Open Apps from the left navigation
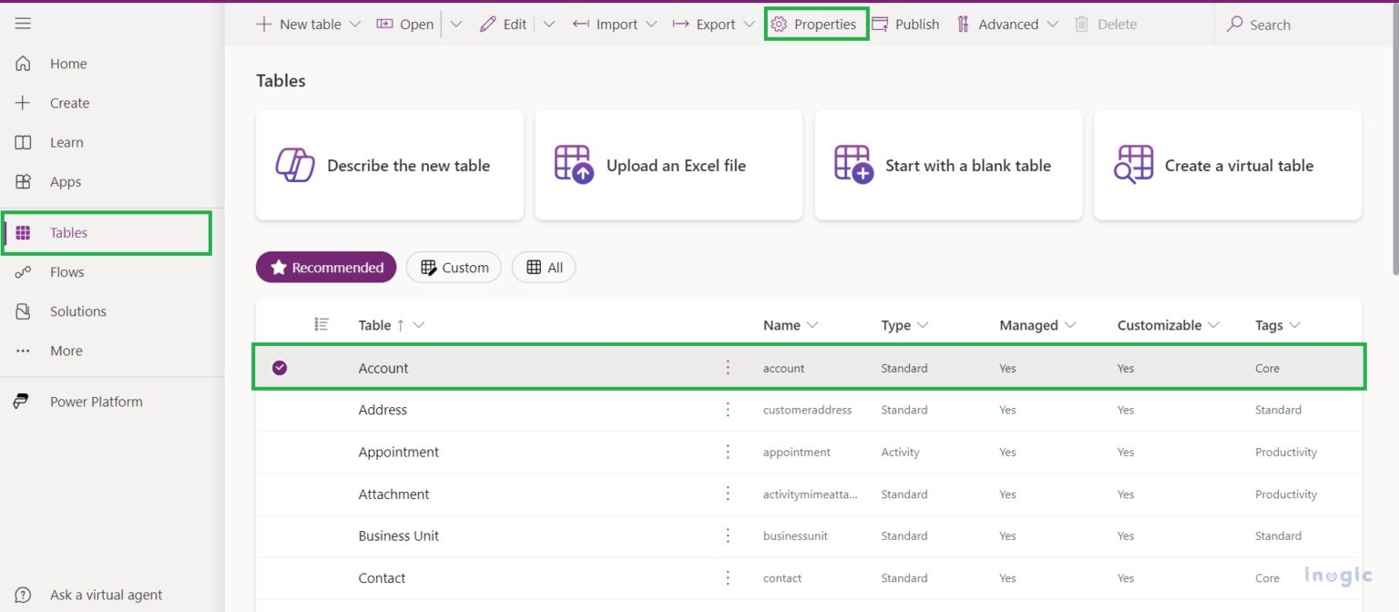1399x612 pixels. pyautogui.click(x=23, y=182)
